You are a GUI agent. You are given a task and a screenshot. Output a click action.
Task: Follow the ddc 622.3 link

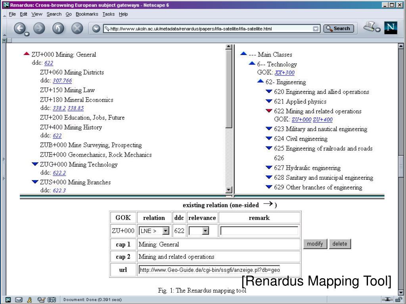coord(59,190)
